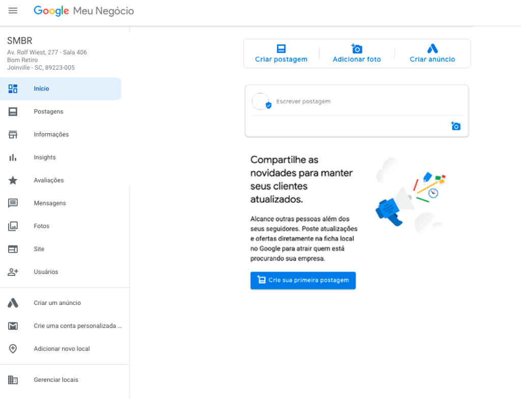This screenshot has width=521, height=399.
Task: Click the Adicionar foto button
Action: 357,53
